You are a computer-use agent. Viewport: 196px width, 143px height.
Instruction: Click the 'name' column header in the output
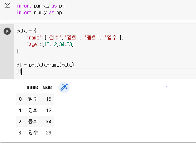[x=32, y=87]
